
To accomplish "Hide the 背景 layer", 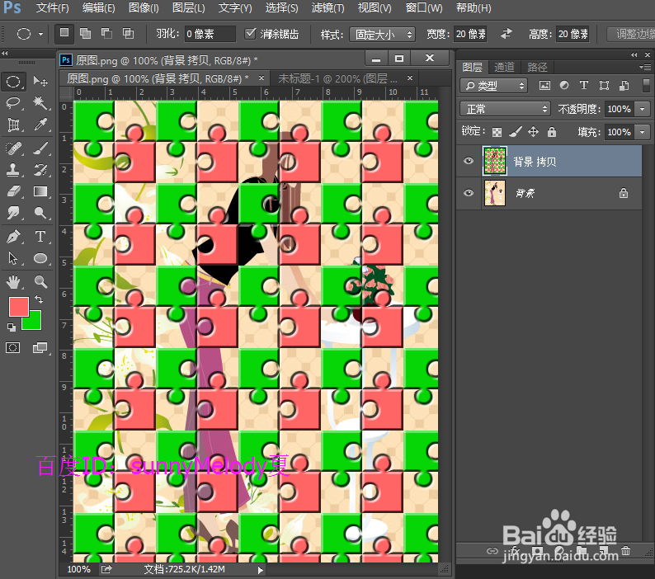I will coord(469,193).
